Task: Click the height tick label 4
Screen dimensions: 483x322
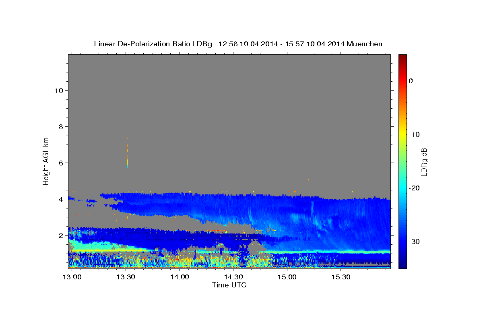Action: 61,199
